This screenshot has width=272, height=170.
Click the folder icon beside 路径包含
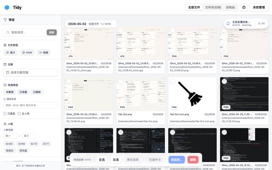[x=5, y=99]
